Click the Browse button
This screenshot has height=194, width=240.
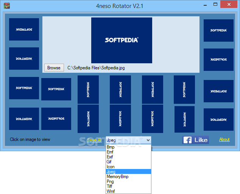click(54, 67)
